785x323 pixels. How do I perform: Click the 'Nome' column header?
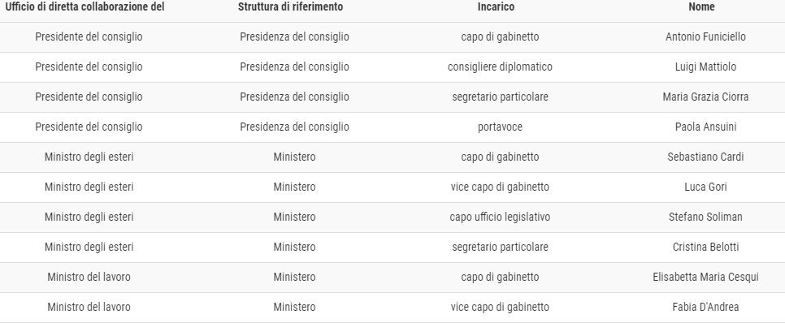click(x=700, y=7)
